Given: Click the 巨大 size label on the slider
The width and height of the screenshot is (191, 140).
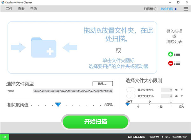Looking at the screenshot, I should tap(181, 107).
